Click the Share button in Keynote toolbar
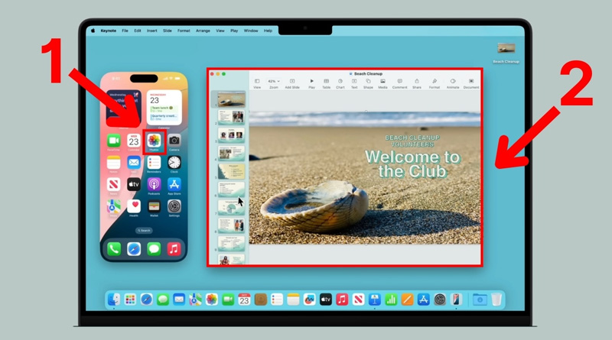Viewport: 612px width, 340px height. [x=417, y=83]
